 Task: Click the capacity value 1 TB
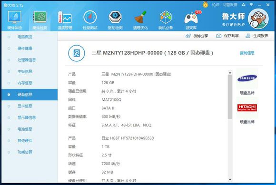[106, 146]
